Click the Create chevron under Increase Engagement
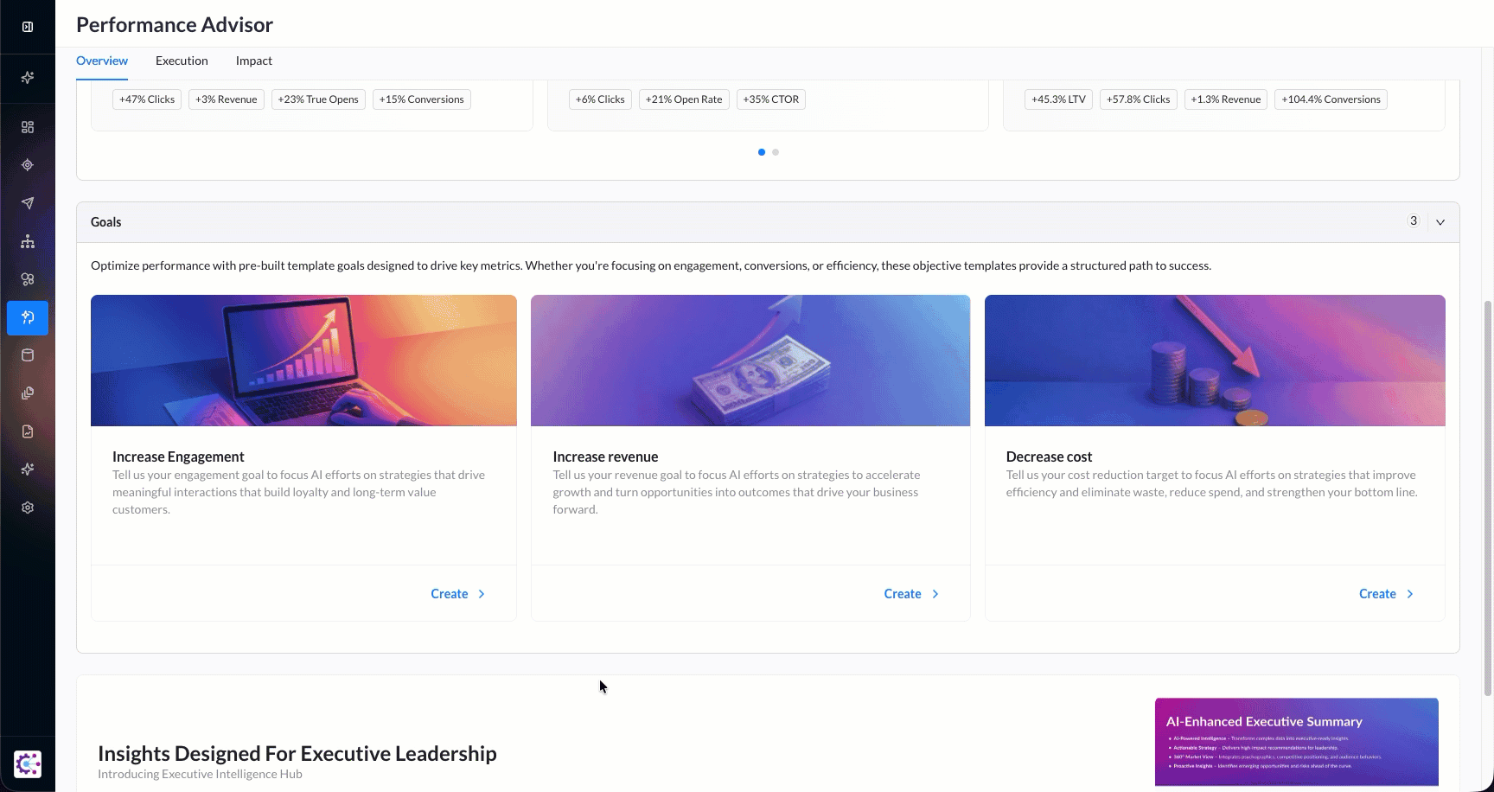The width and height of the screenshot is (1494, 792). 482,594
